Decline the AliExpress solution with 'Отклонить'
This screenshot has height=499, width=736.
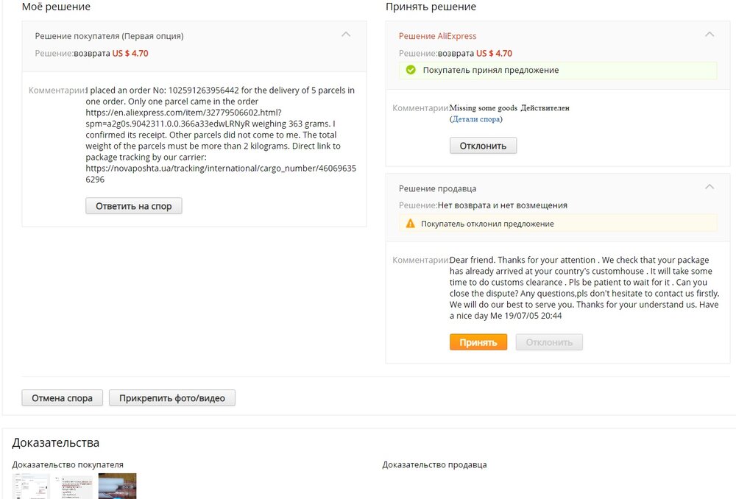pos(483,146)
